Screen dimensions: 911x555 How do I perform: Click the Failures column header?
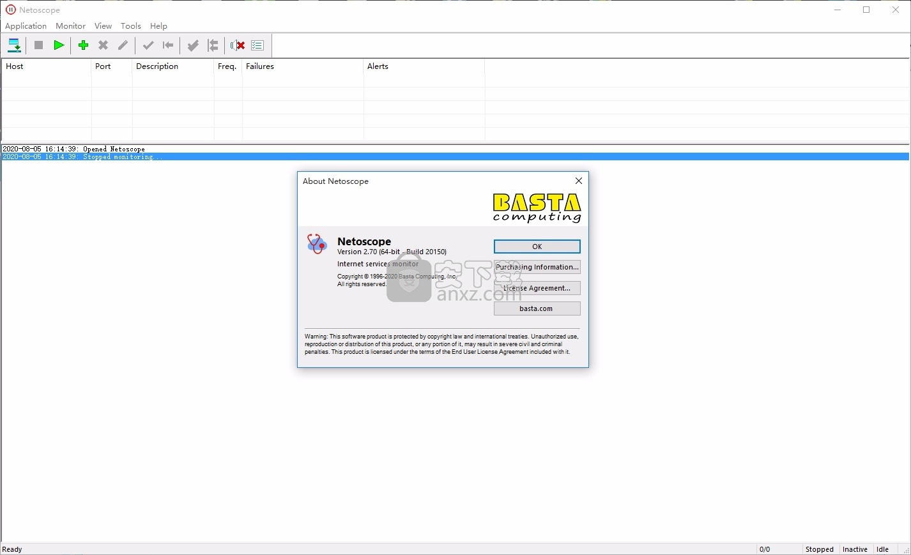point(303,66)
